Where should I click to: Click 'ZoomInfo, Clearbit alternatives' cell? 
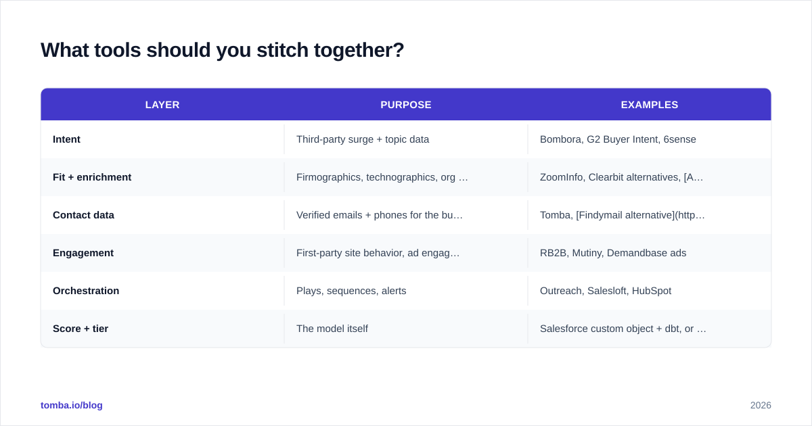(x=622, y=177)
